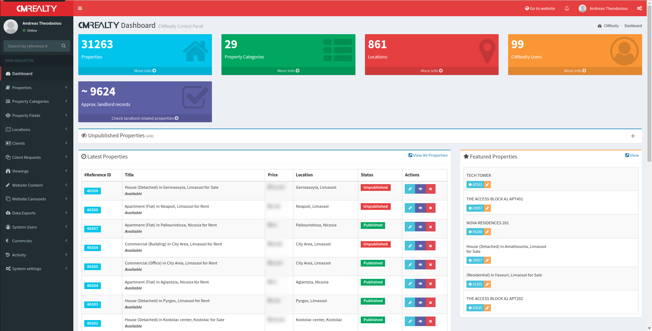Edit featured TECH TOWER orange pencil
The image size is (652, 331).
coord(487,185)
